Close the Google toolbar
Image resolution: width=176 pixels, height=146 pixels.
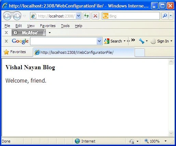6,41
